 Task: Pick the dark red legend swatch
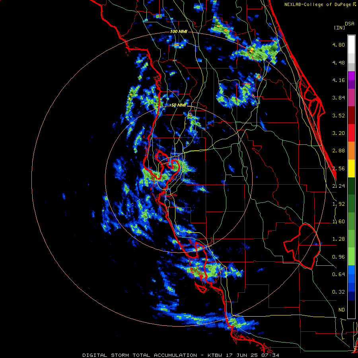pos(351,115)
